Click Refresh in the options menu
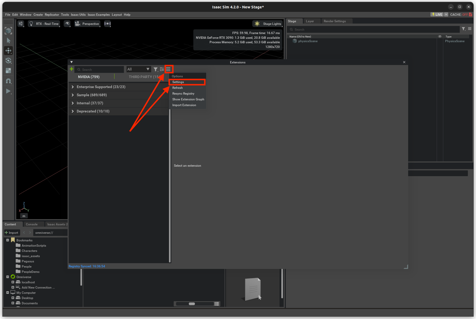This screenshot has height=319, width=476. pyautogui.click(x=177, y=88)
